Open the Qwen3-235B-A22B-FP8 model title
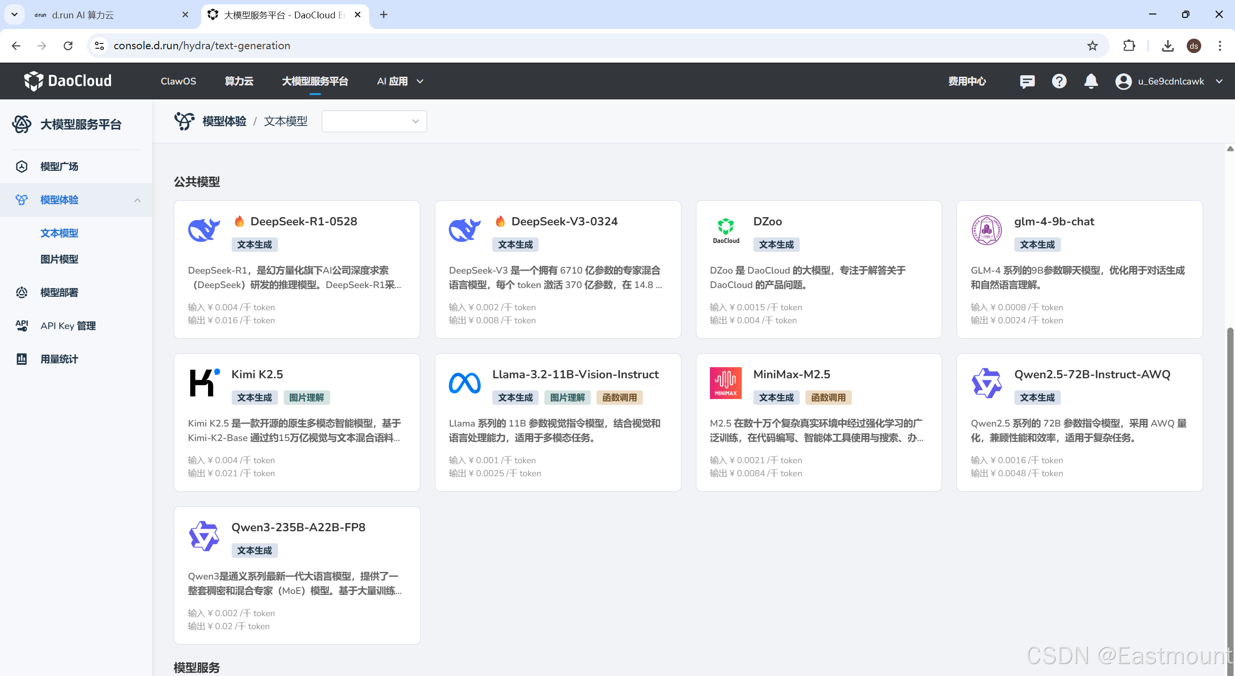 pos(298,527)
